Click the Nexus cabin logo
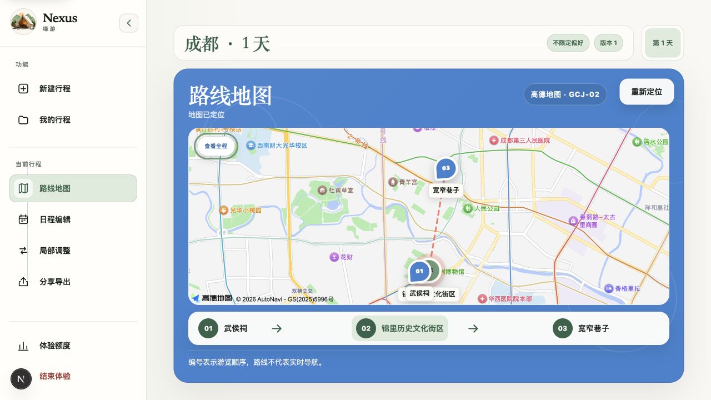711x400 pixels. click(x=23, y=22)
